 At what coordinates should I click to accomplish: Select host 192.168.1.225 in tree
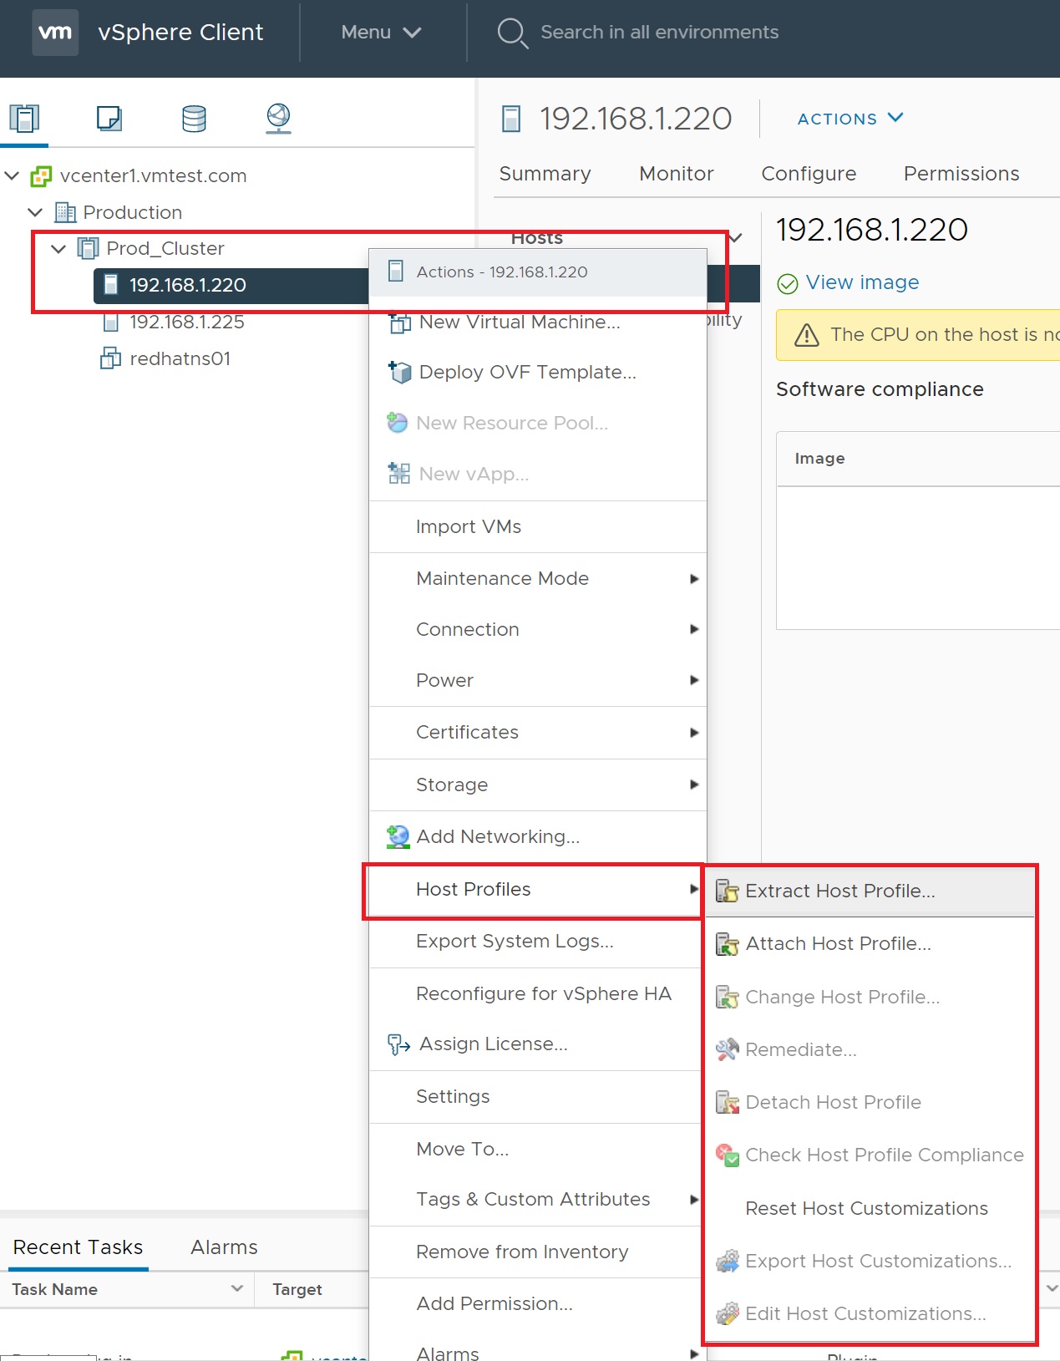point(186,322)
